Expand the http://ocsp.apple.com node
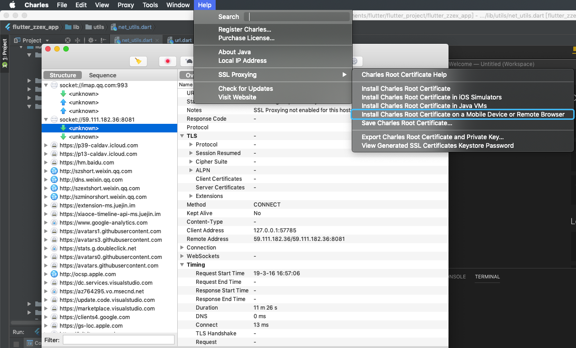576x348 pixels. tap(46, 274)
